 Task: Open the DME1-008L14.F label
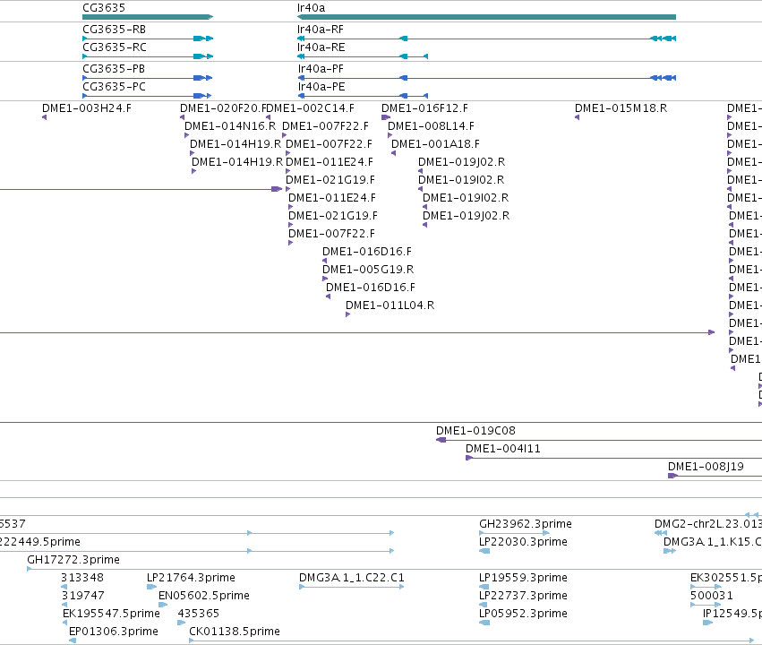click(431, 126)
